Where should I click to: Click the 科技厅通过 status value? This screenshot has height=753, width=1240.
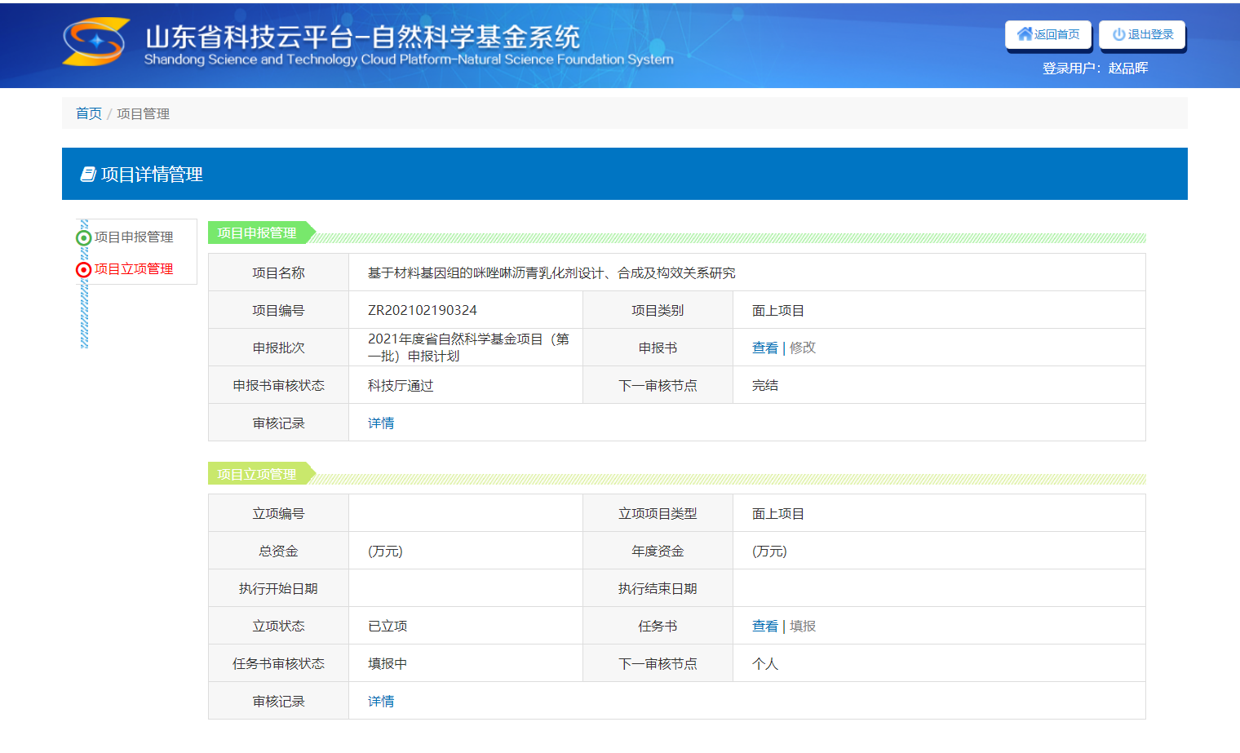point(401,385)
